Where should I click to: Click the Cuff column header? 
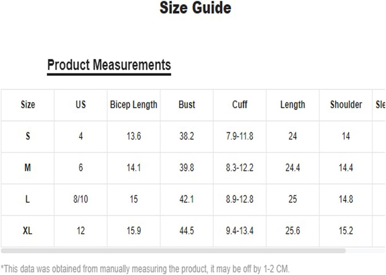pyautogui.click(x=240, y=105)
